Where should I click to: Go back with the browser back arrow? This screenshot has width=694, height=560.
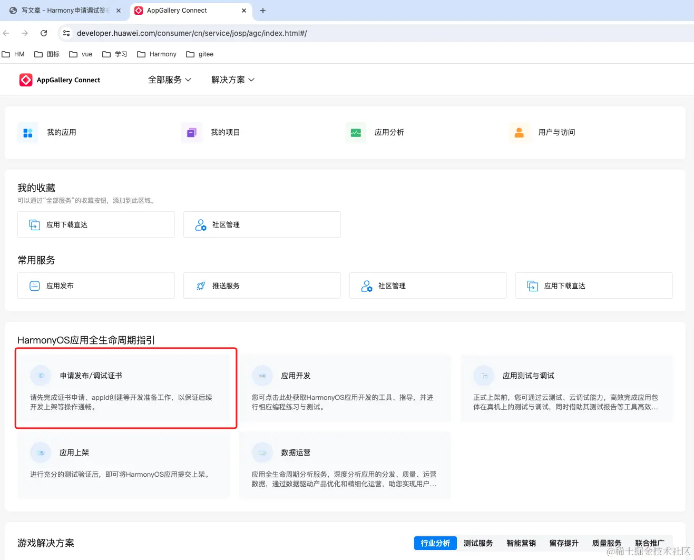coord(6,33)
